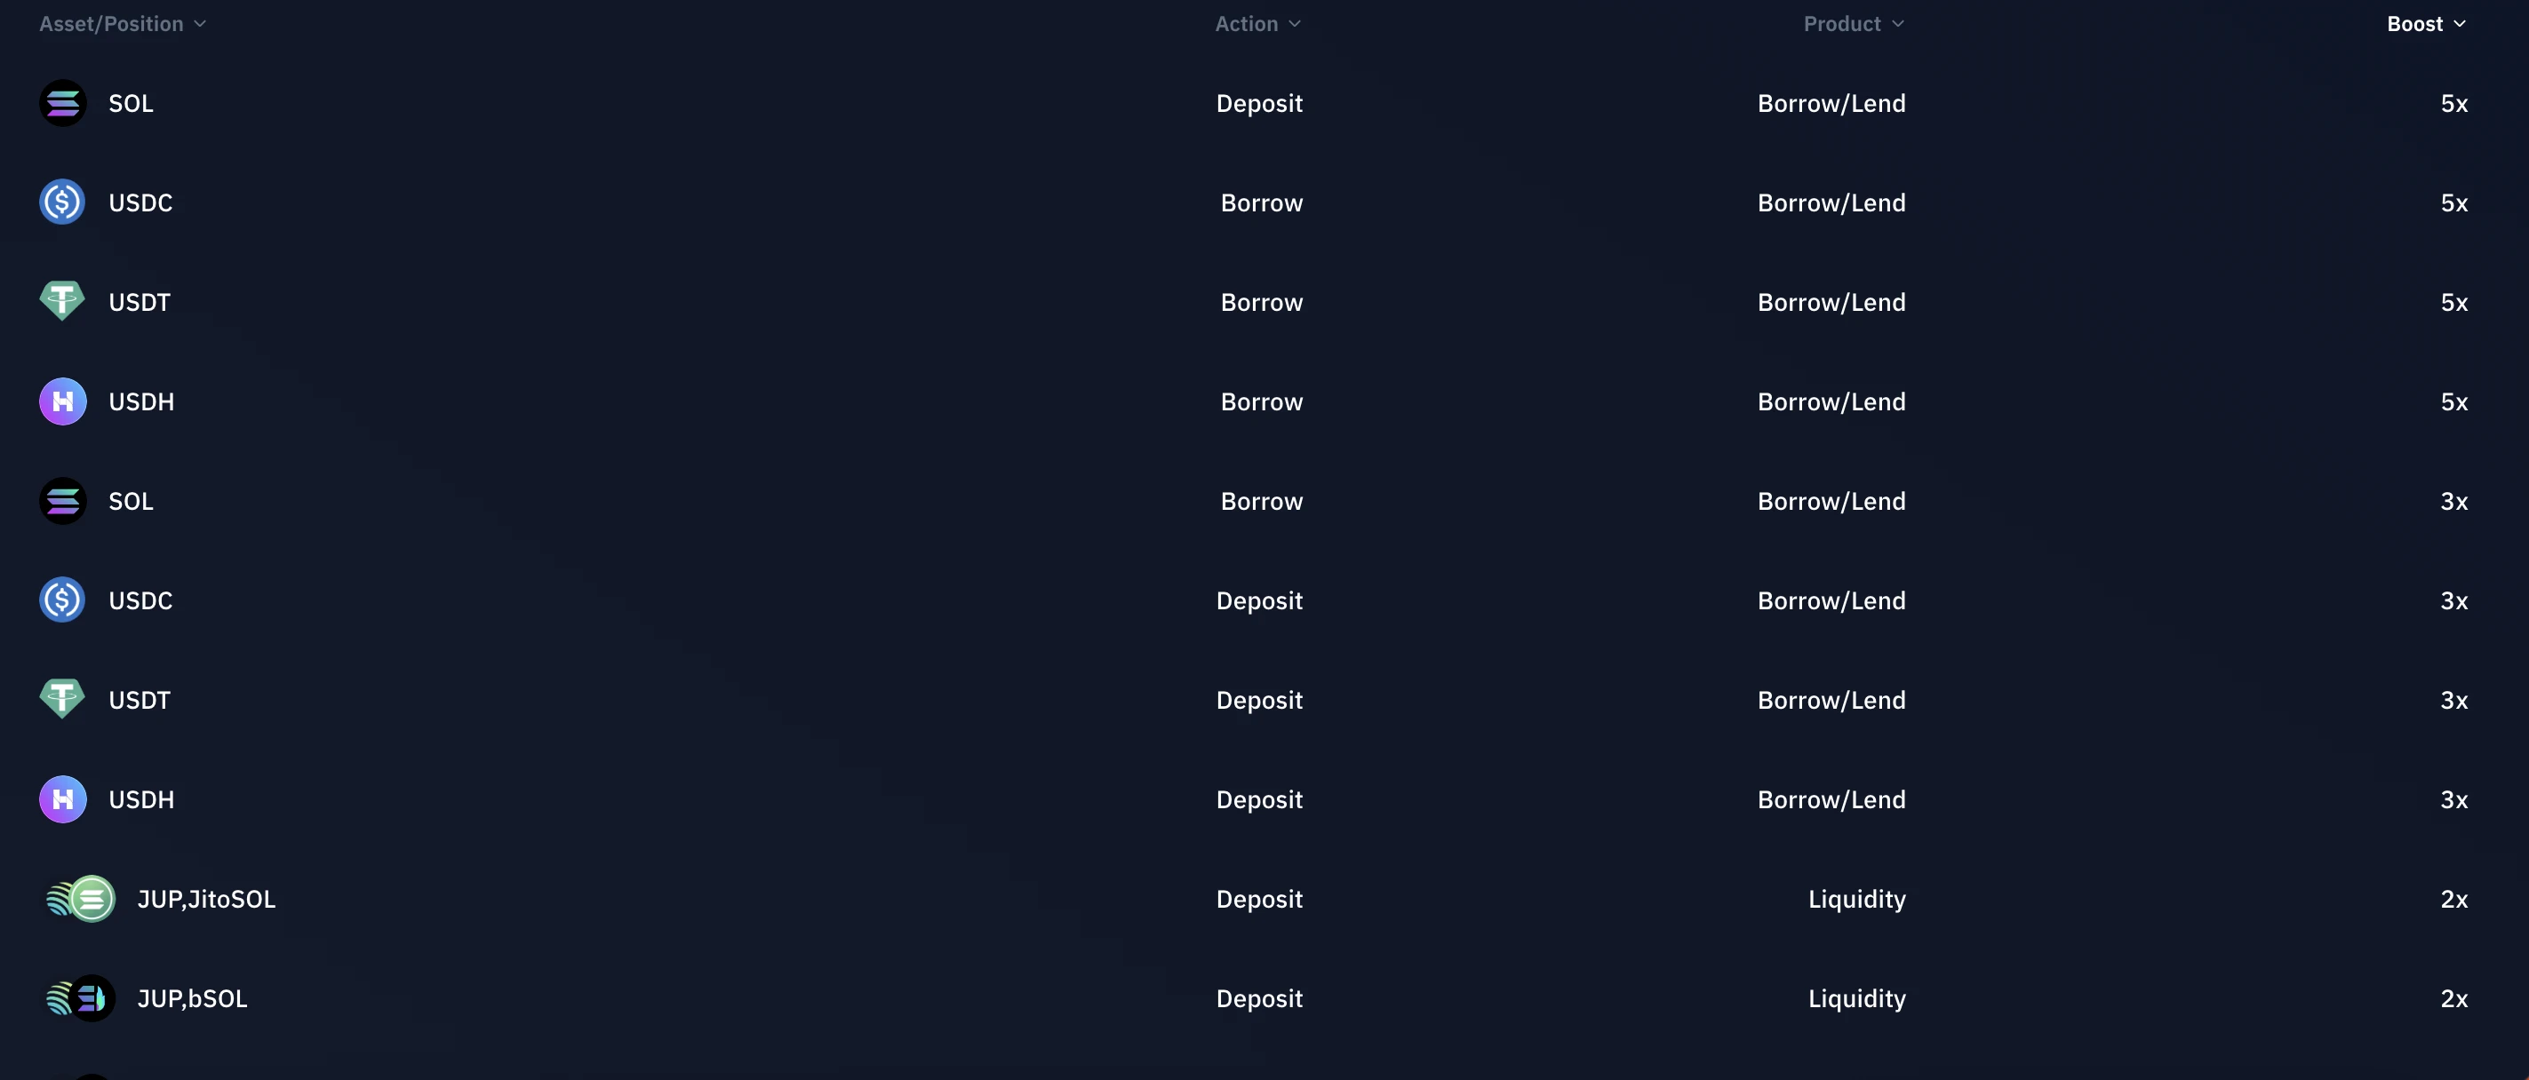This screenshot has width=2529, height=1080.
Task: Expand the Action filter dropdown
Action: click(1258, 22)
